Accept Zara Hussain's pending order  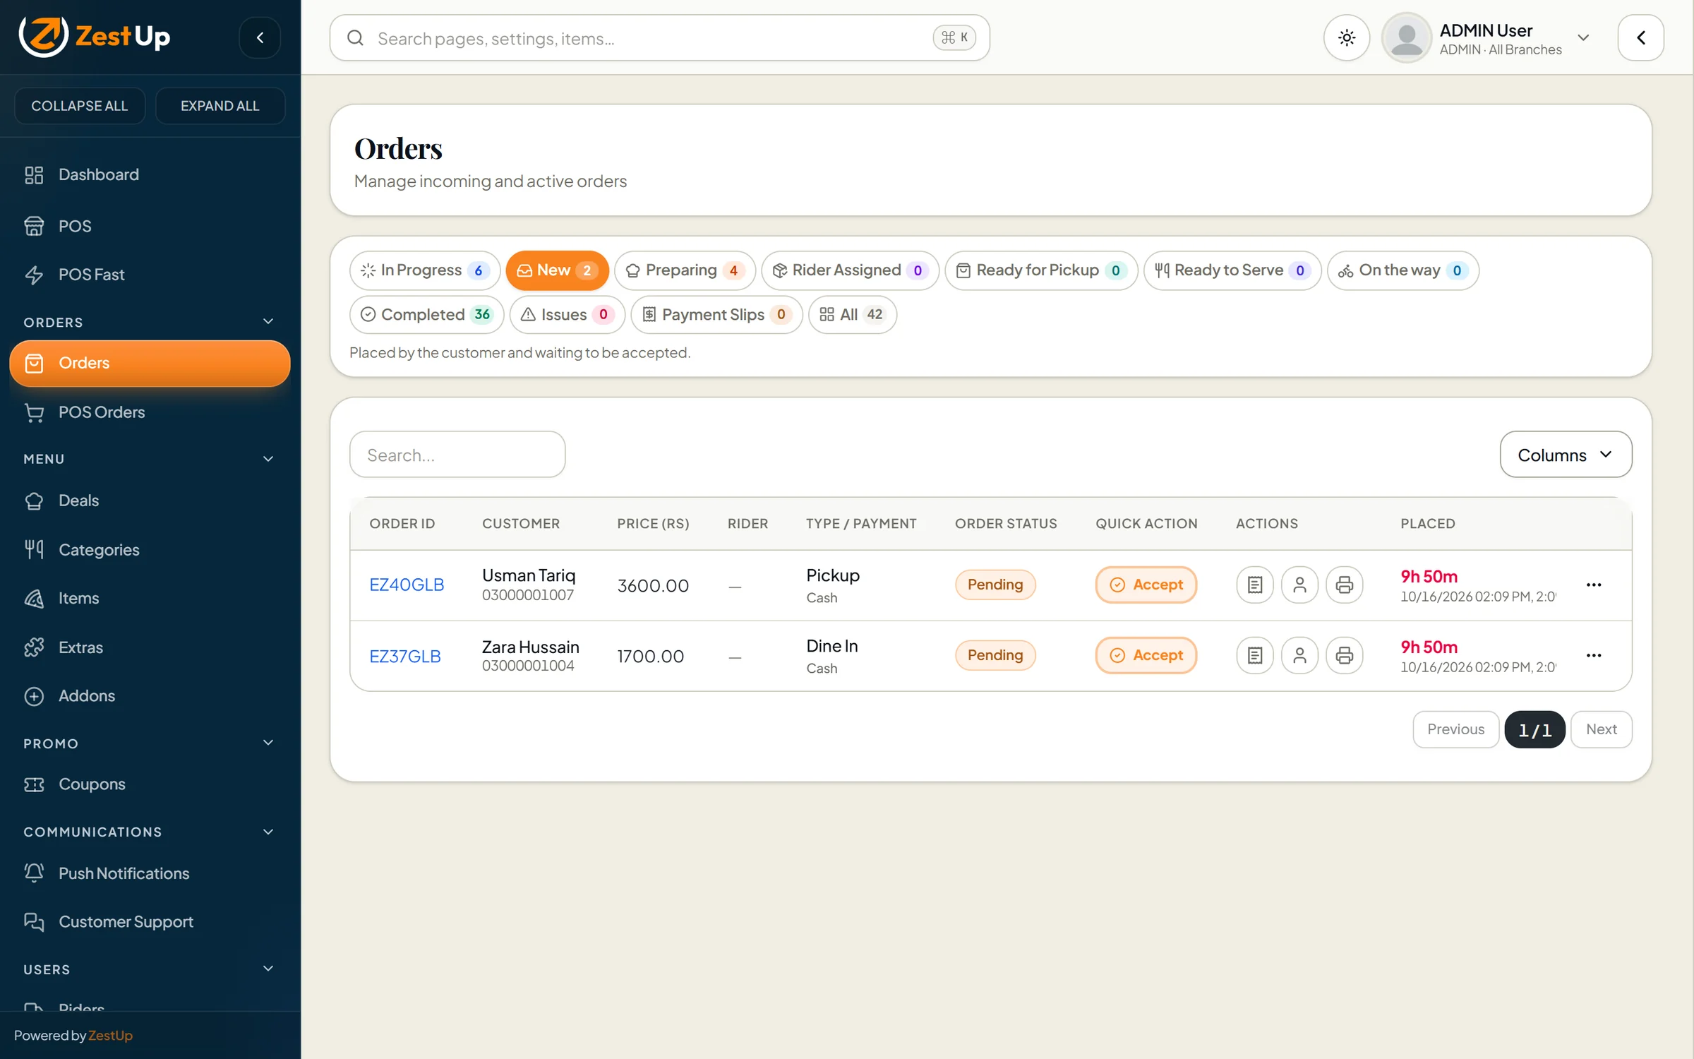(x=1146, y=655)
